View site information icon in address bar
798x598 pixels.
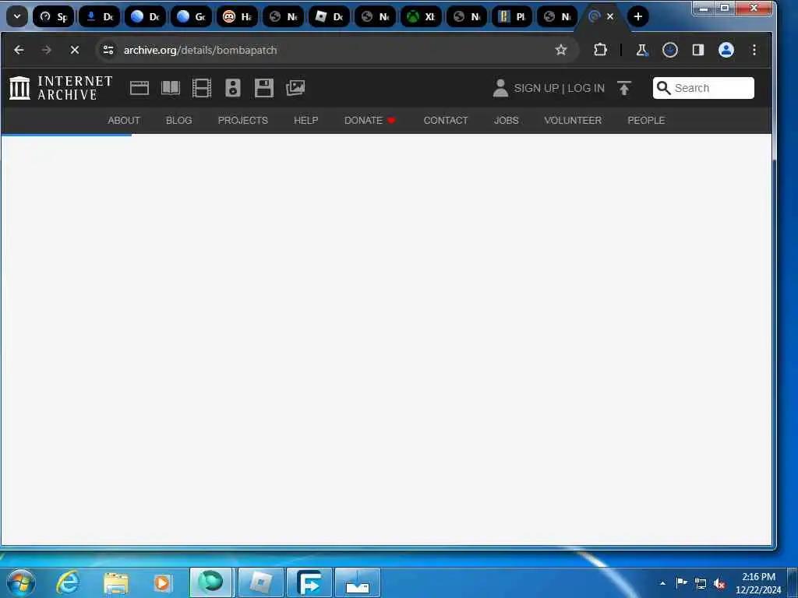108,50
